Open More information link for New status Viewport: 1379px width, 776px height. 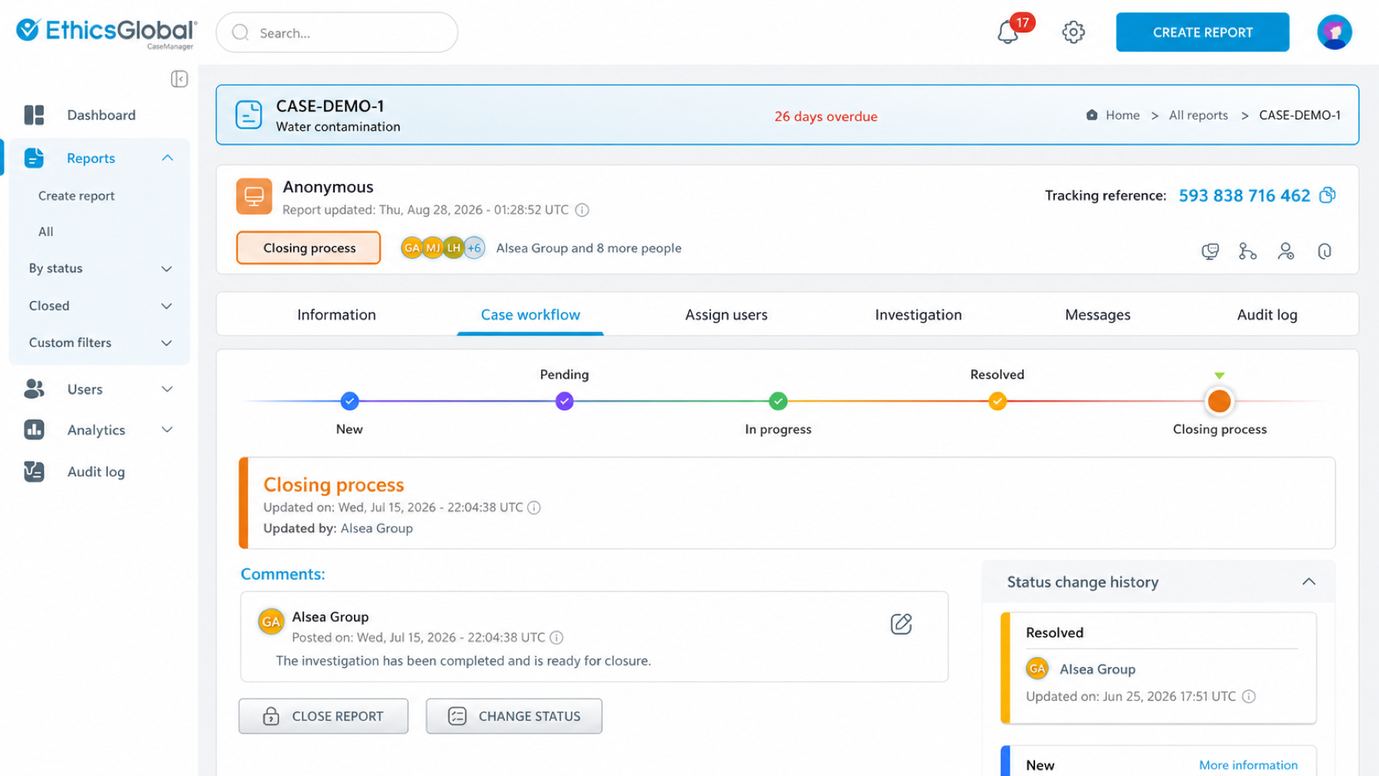coord(1248,765)
